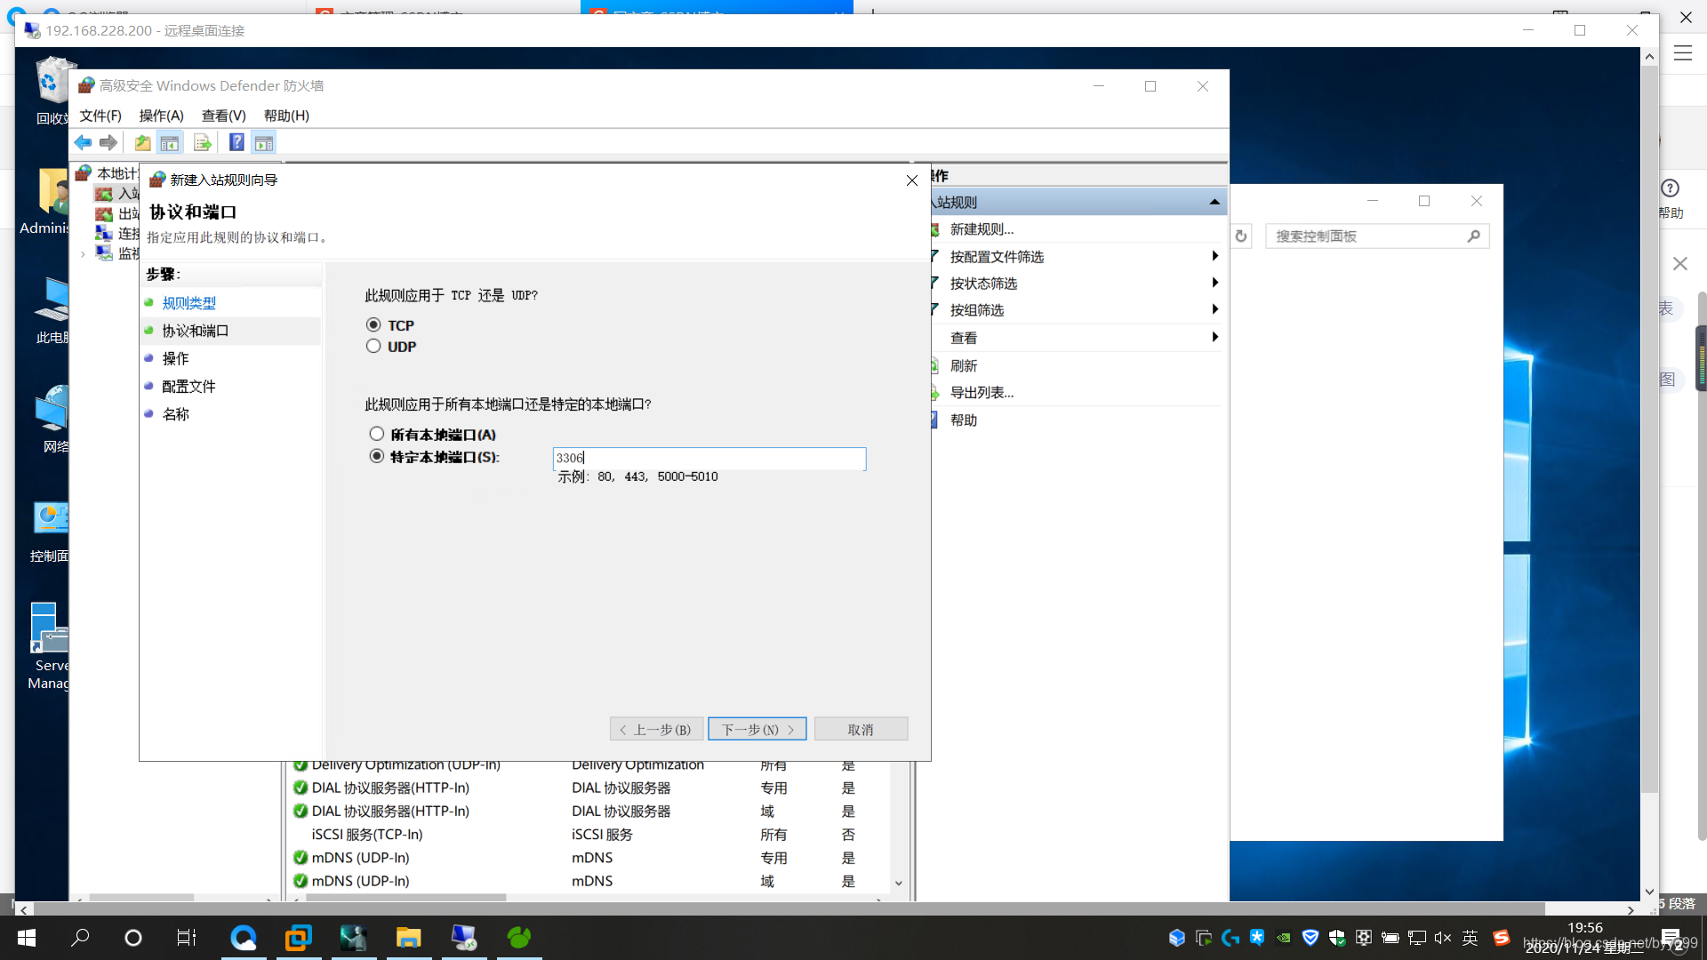Click the search magnifier in control panel box
Image resolution: width=1707 pixels, height=960 pixels.
pyautogui.click(x=1473, y=236)
